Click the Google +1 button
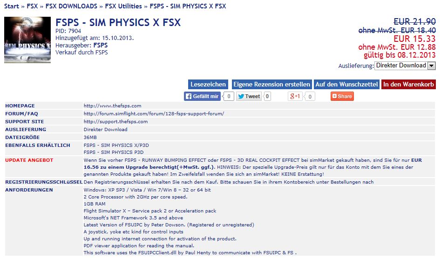The image size is (441, 258). (x=295, y=96)
